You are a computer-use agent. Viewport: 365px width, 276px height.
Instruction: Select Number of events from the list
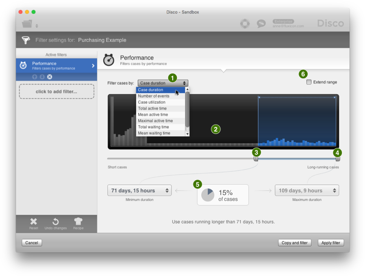[154, 96]
